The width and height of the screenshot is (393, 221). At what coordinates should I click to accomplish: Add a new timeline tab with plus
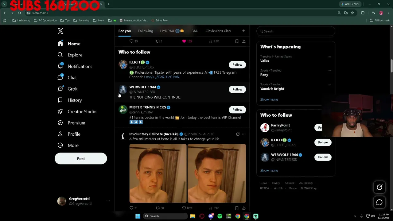[243, 31]
